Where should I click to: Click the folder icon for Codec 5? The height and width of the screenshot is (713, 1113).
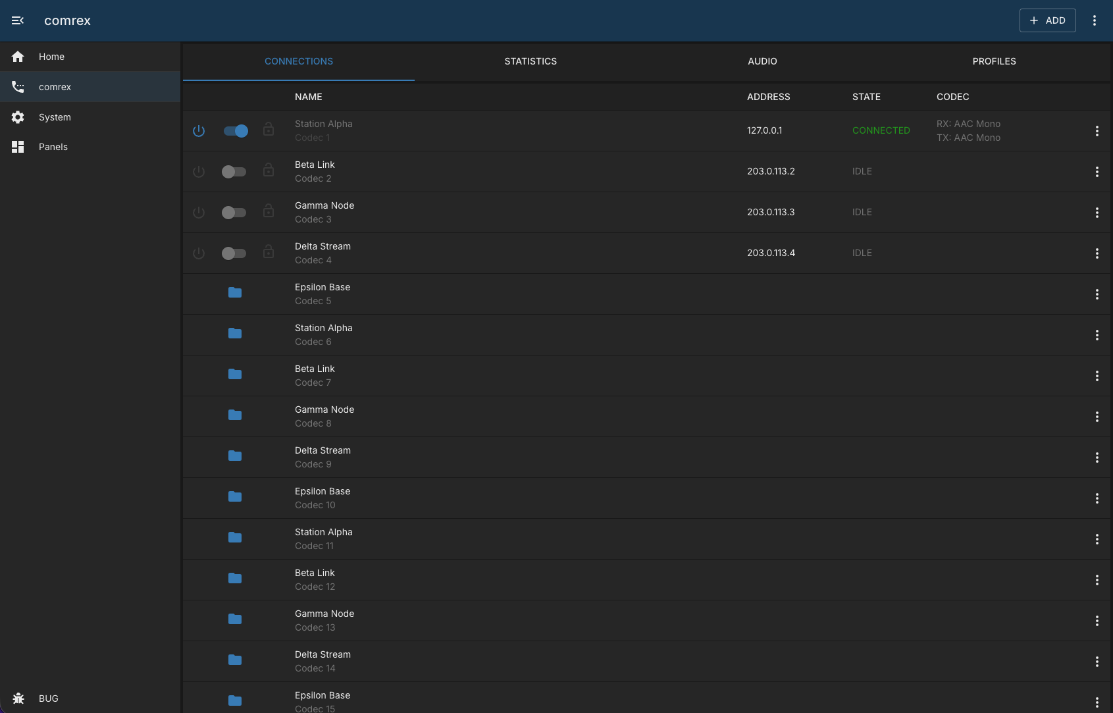point(235,292)
